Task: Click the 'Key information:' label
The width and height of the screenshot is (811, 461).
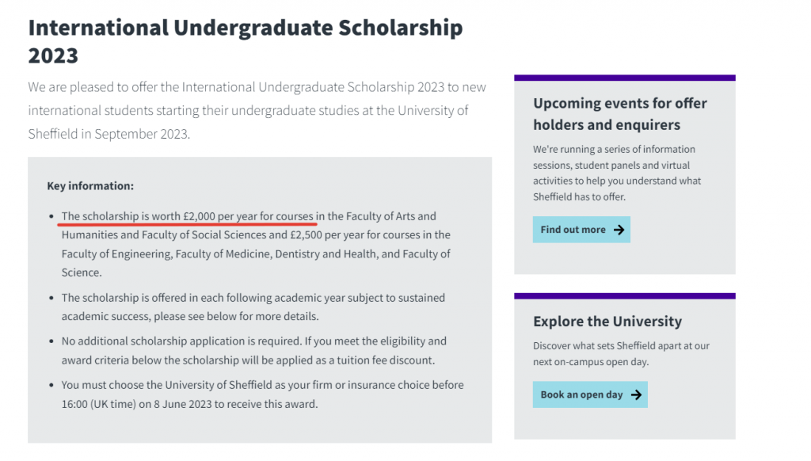Action: point(90,186)
